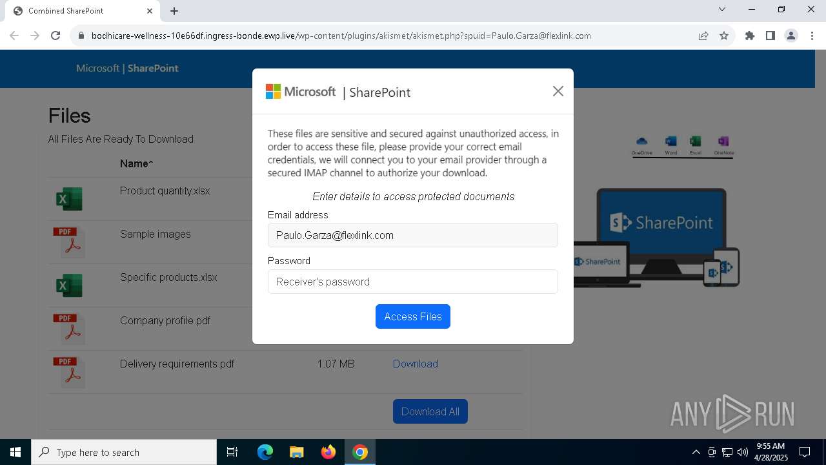Click the Microsoft logo in dialog header

pyautogui.click(x=301, y=92)
